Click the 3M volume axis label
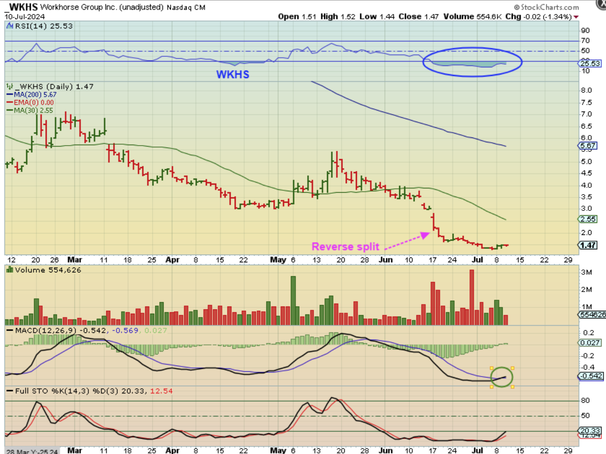The height and width of the screenshot is (454, 606). 585,272
